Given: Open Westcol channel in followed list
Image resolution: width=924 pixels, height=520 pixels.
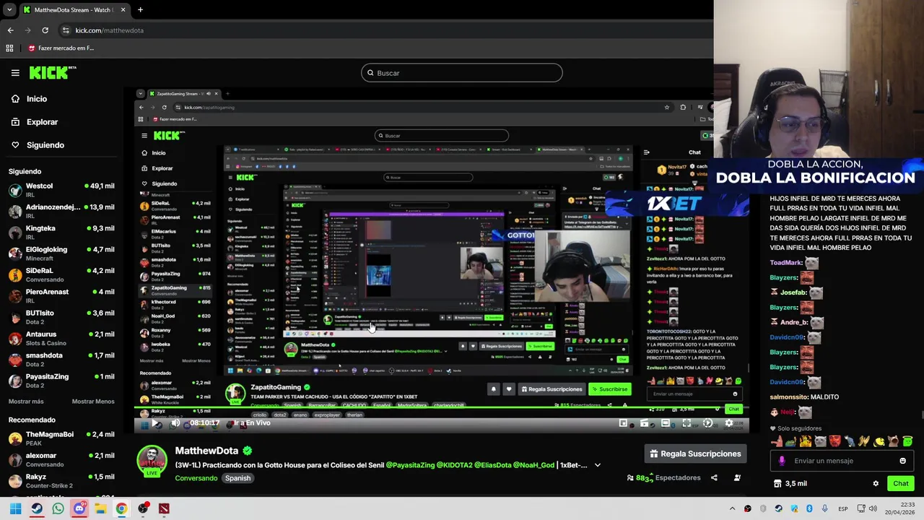Looking at the screenshot, I should click(61, 190).
